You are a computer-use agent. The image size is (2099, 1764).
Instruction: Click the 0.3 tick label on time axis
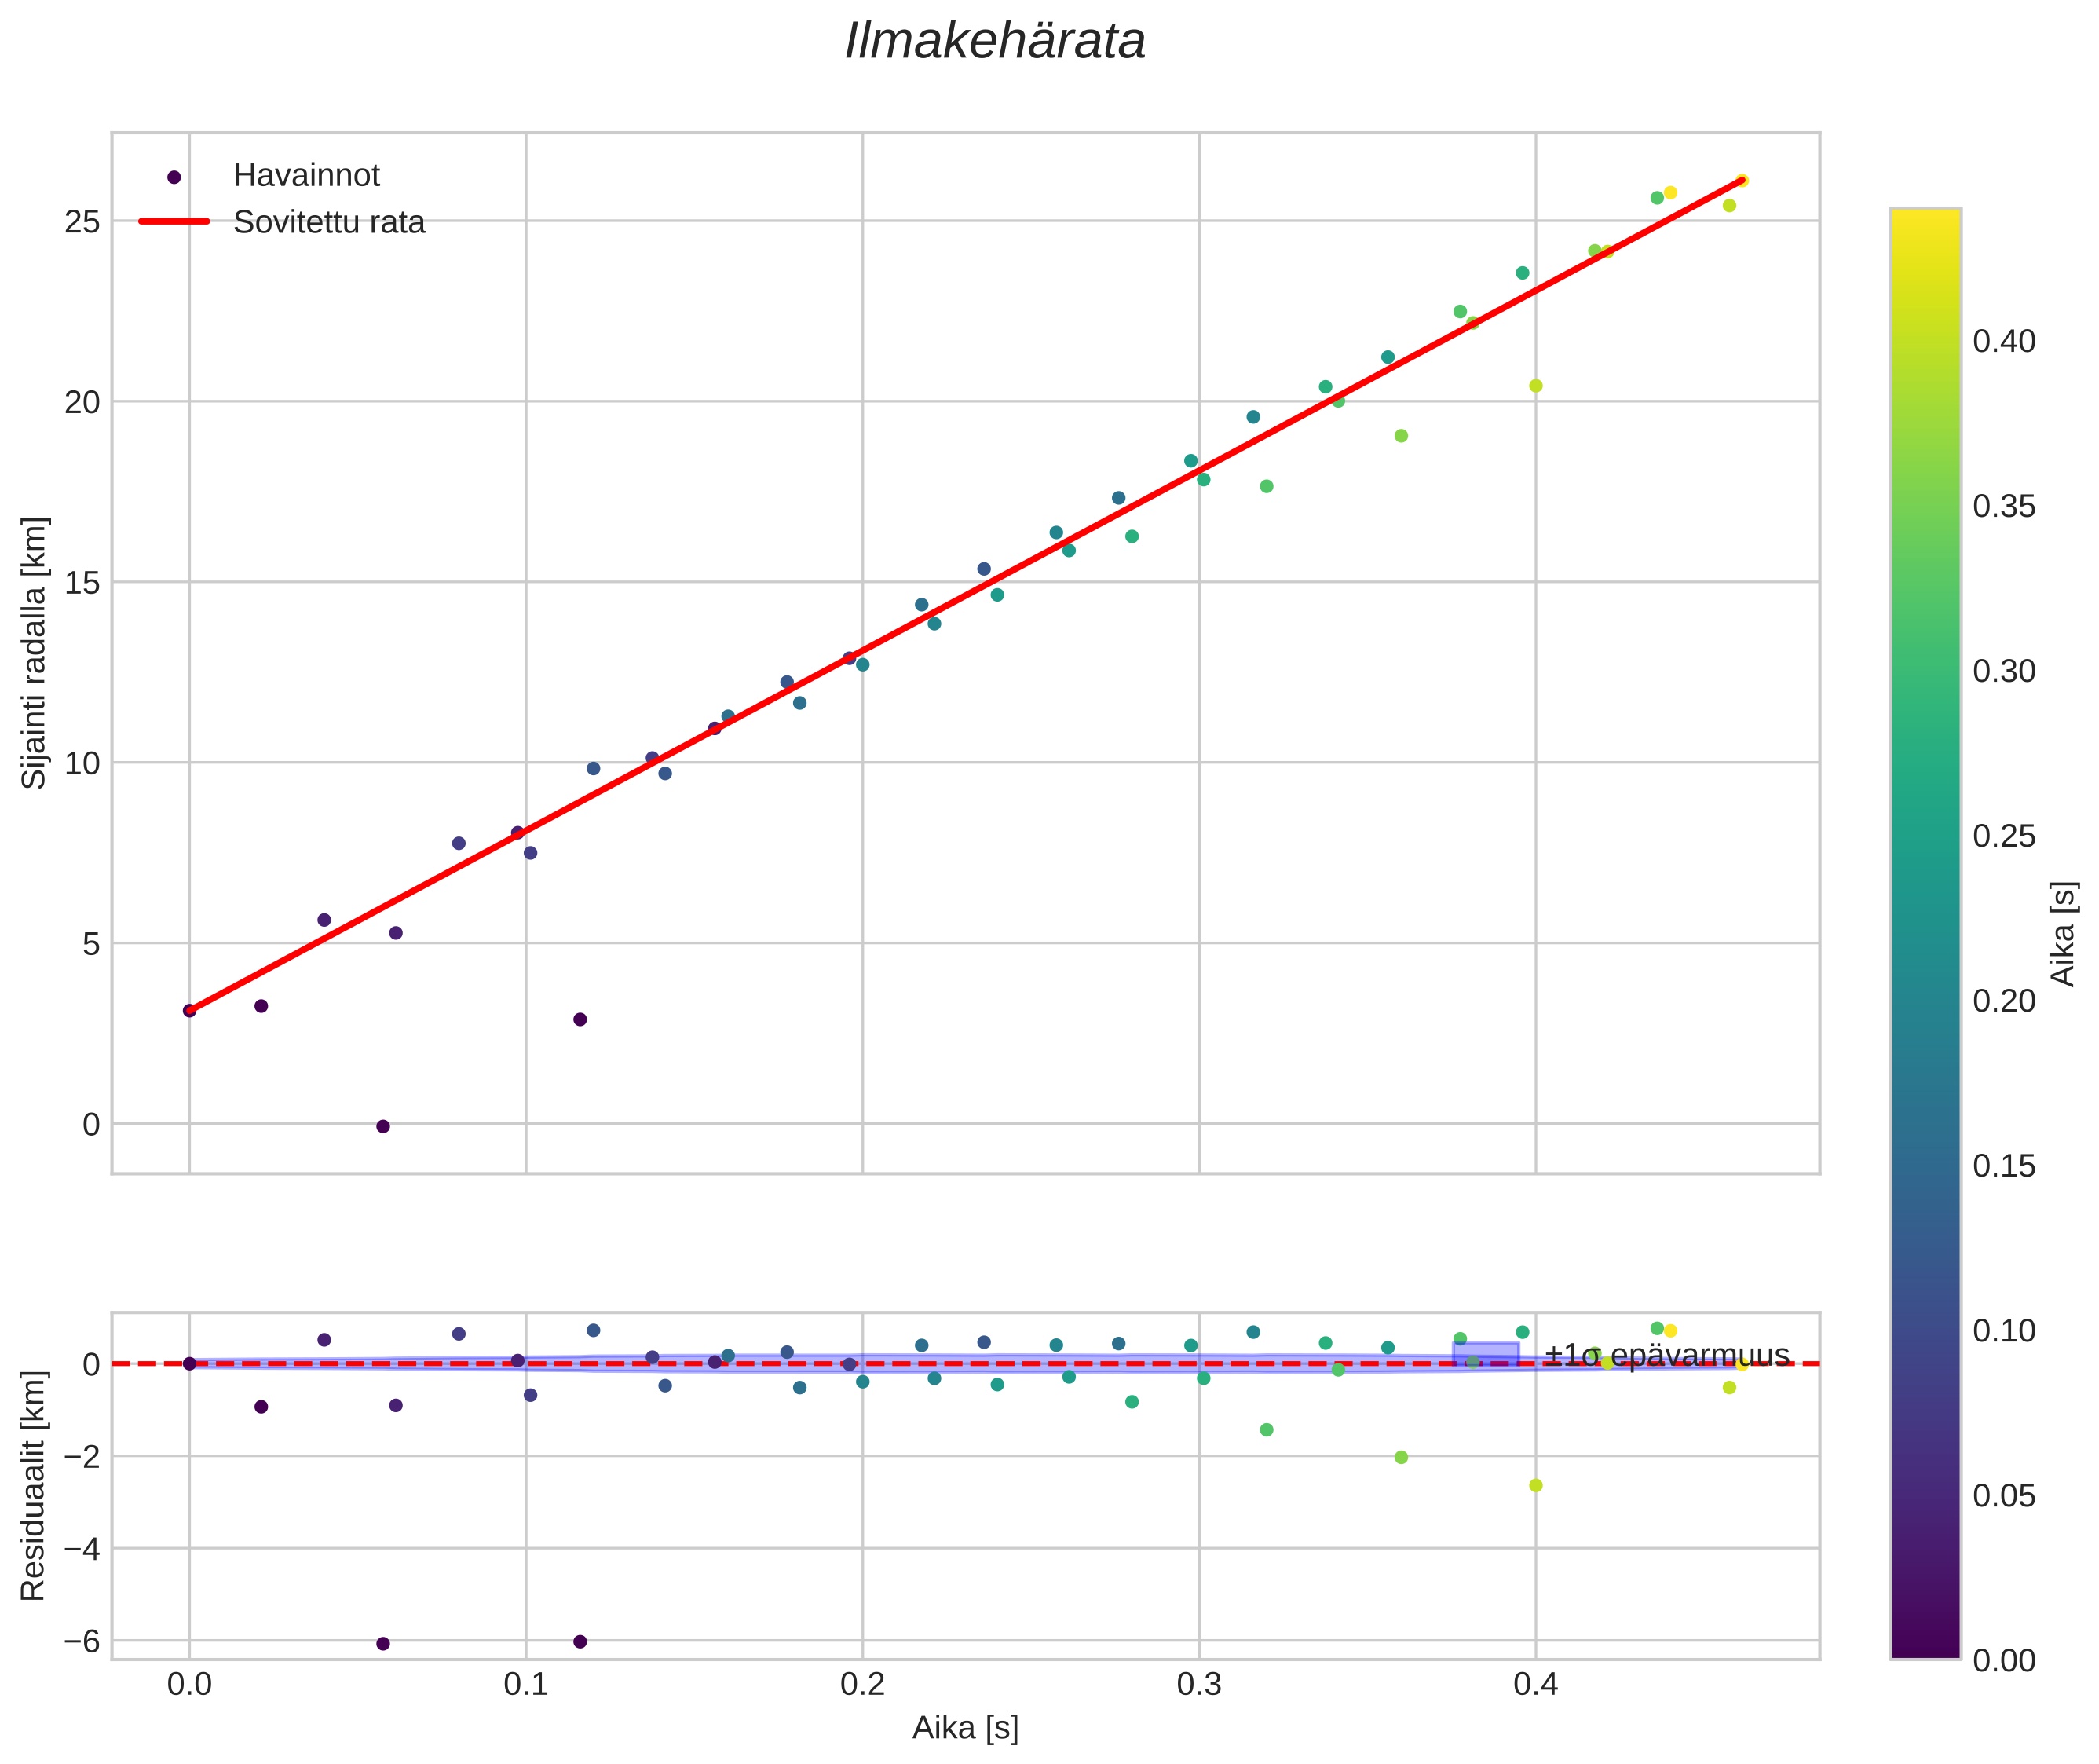point(1199,1684)
